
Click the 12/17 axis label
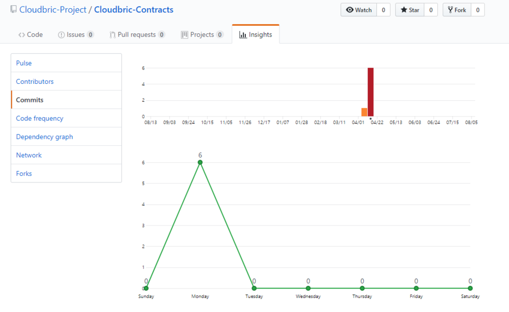point(264,123)
